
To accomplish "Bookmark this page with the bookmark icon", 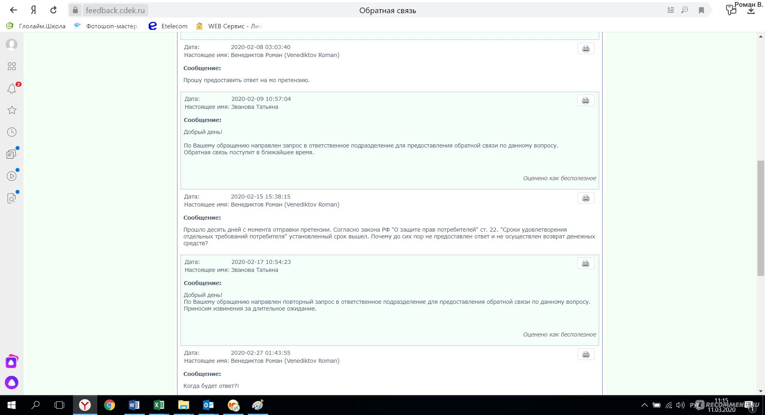I will click(701, 10).
